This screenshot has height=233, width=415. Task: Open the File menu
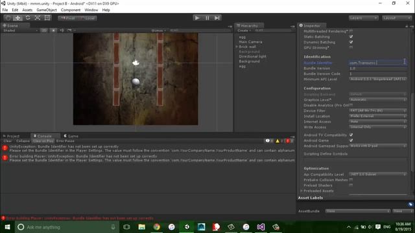point(5,10)
